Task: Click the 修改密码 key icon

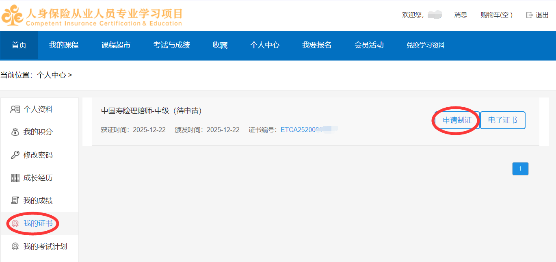Action: coord(15,155)
